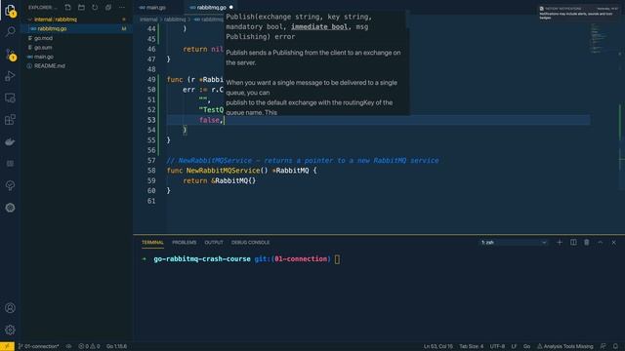Open the Extensions view
The height and width of the screenshot is (351, 625).
(x=10, y=119)
